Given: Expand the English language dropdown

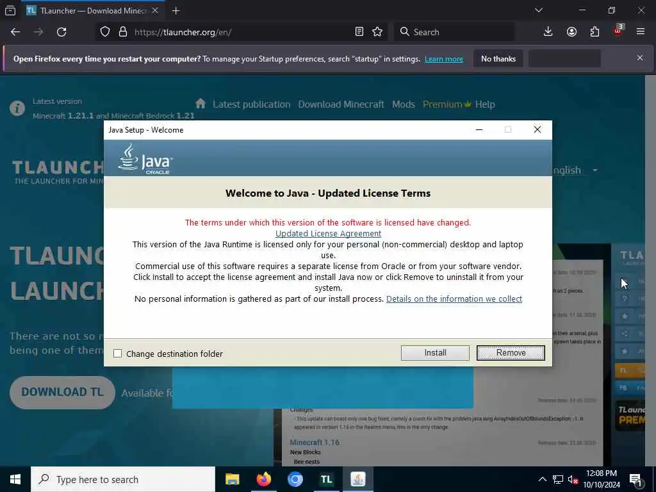Looking at the screenshot, I should coord(575,170).
